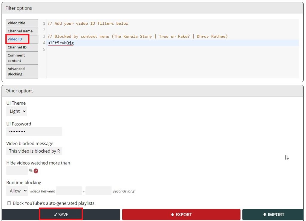306x221 pixels.
Task: Open the Runtime blocking Allow dropdown
Action: pyautogui.click(x=17, y=191)
